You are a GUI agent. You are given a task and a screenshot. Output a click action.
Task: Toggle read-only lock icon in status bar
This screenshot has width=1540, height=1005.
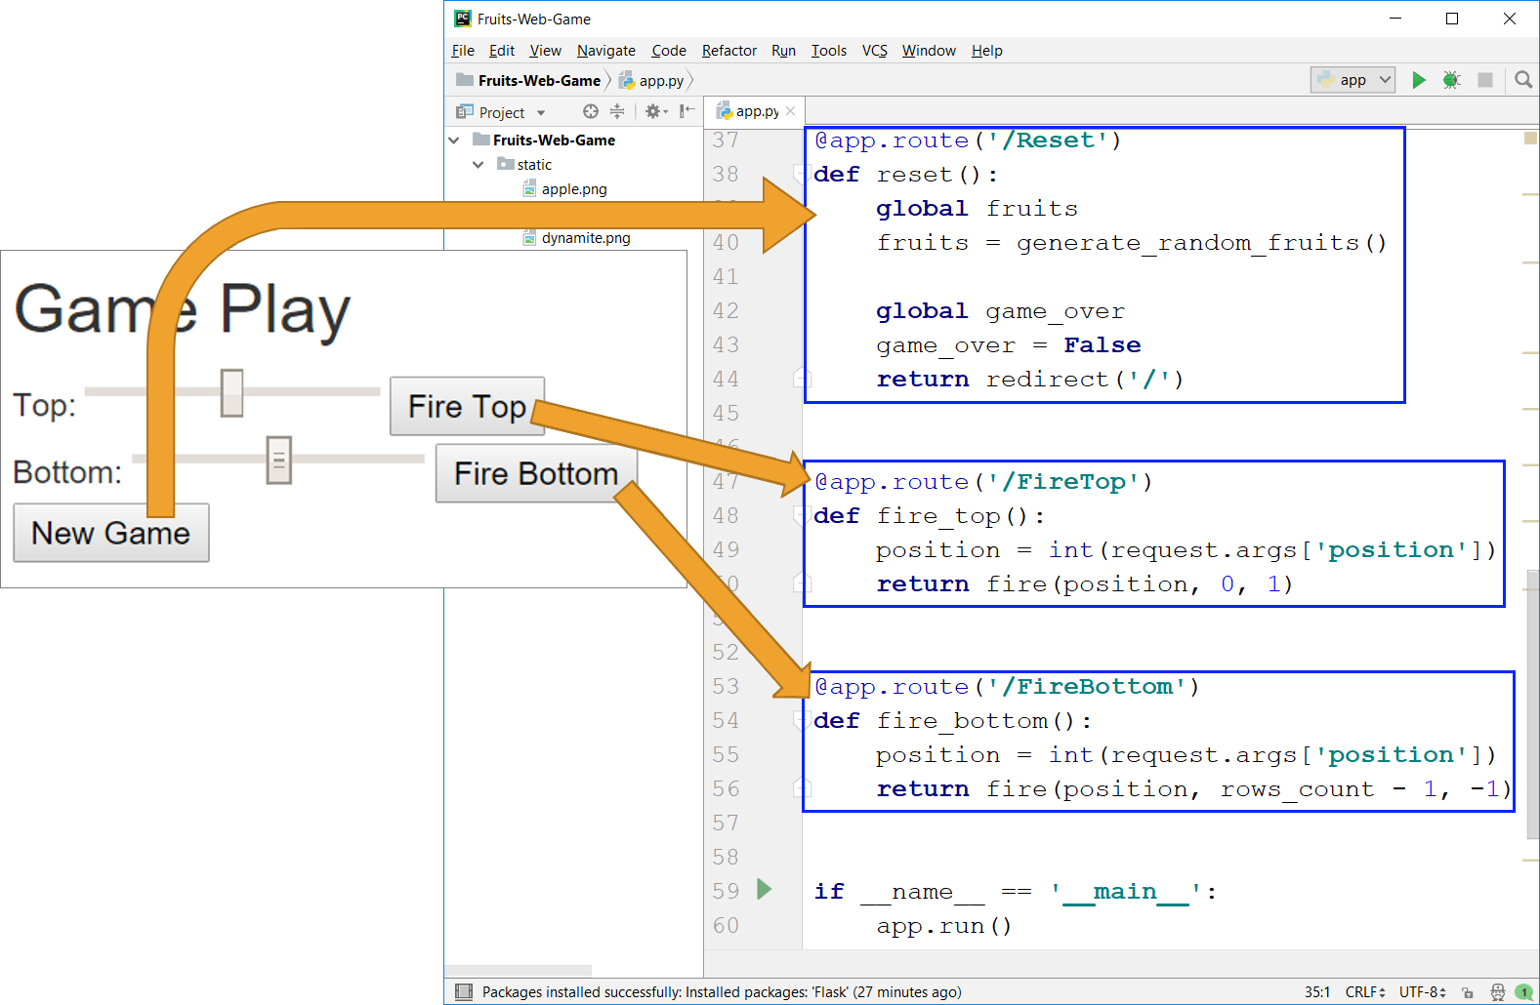pyautogui.click(x=1467, y=992)
